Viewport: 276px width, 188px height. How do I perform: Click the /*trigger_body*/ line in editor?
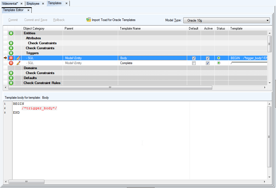(x=39, y=108)
